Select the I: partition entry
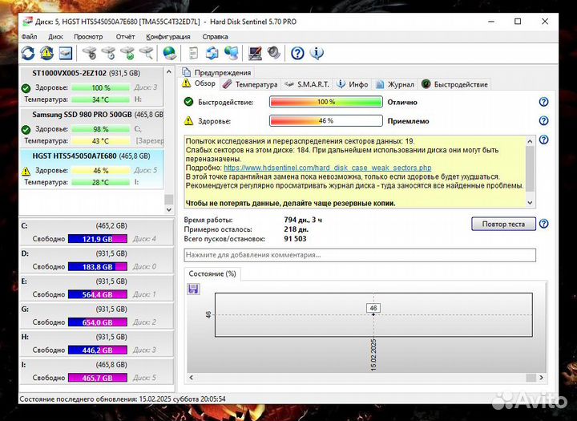 coord(96,371)
